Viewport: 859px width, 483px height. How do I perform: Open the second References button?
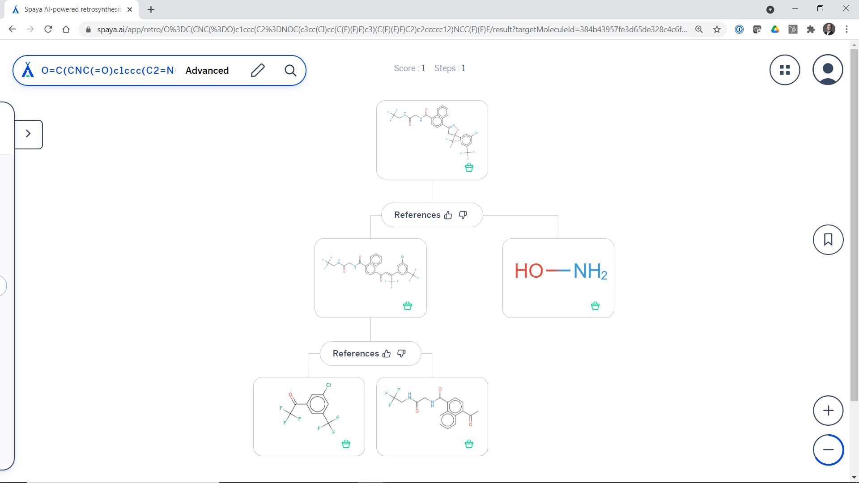tap(356, 354)
